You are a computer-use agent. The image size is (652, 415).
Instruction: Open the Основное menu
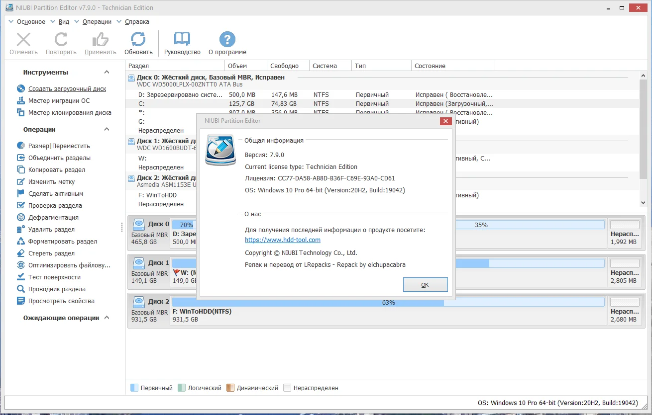coord(31,22)
